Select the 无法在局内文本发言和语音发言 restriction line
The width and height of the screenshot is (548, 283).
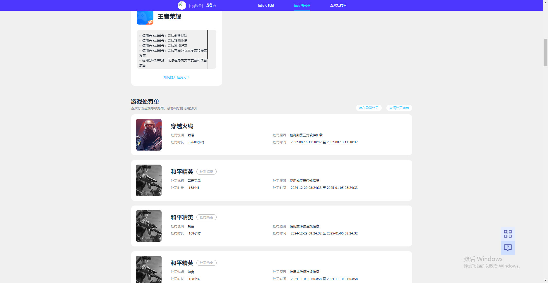pyautogui.click(x=173, y=63)
